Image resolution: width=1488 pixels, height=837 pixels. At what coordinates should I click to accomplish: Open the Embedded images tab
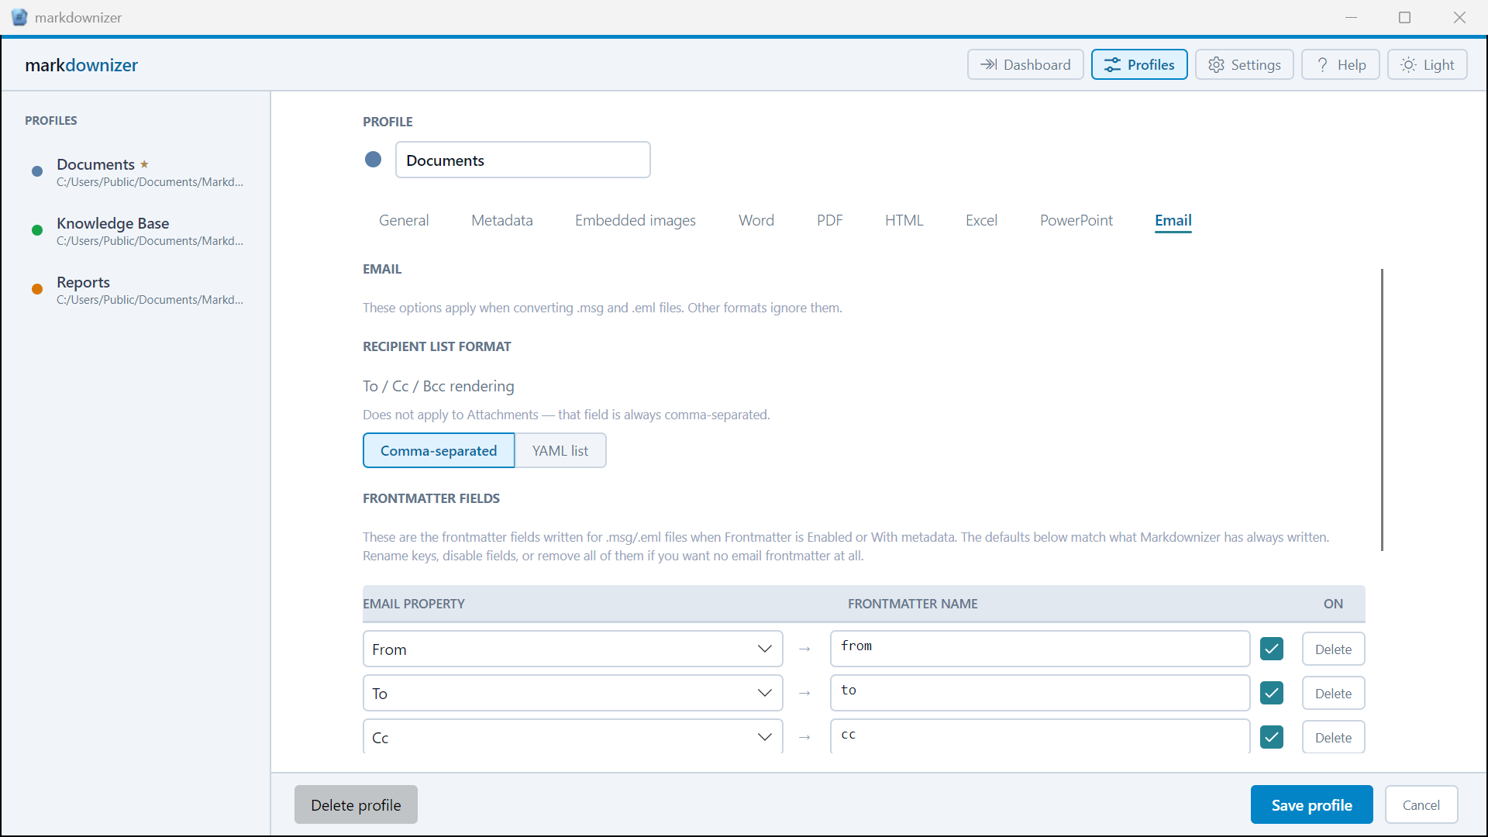pos(635,220)
